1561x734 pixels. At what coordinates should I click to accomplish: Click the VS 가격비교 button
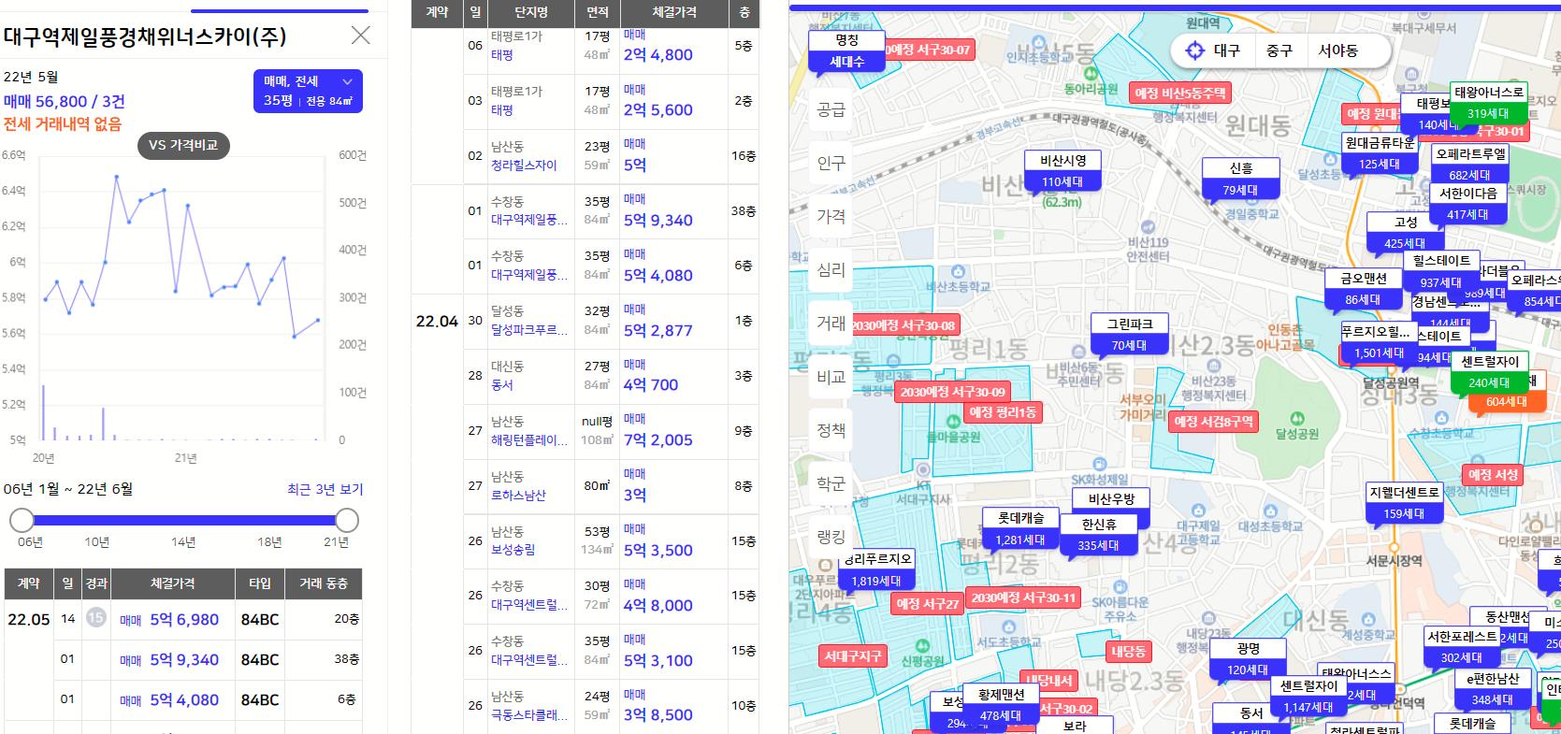tap(183, 145)
